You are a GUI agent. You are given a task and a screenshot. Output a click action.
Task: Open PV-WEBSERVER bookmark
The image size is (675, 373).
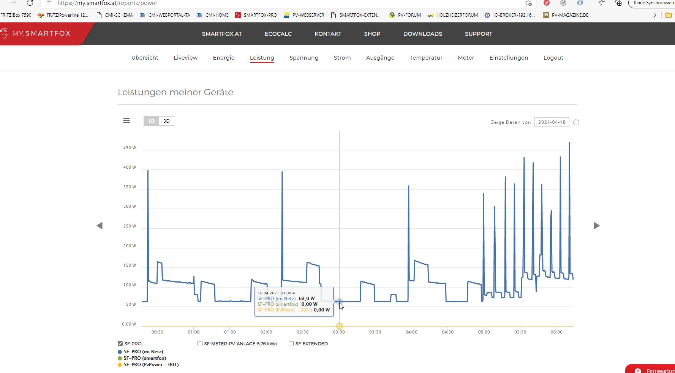(304, 15)
